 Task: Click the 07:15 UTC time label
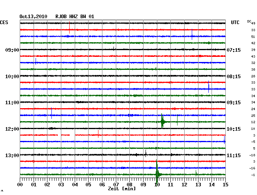point(234,50)
